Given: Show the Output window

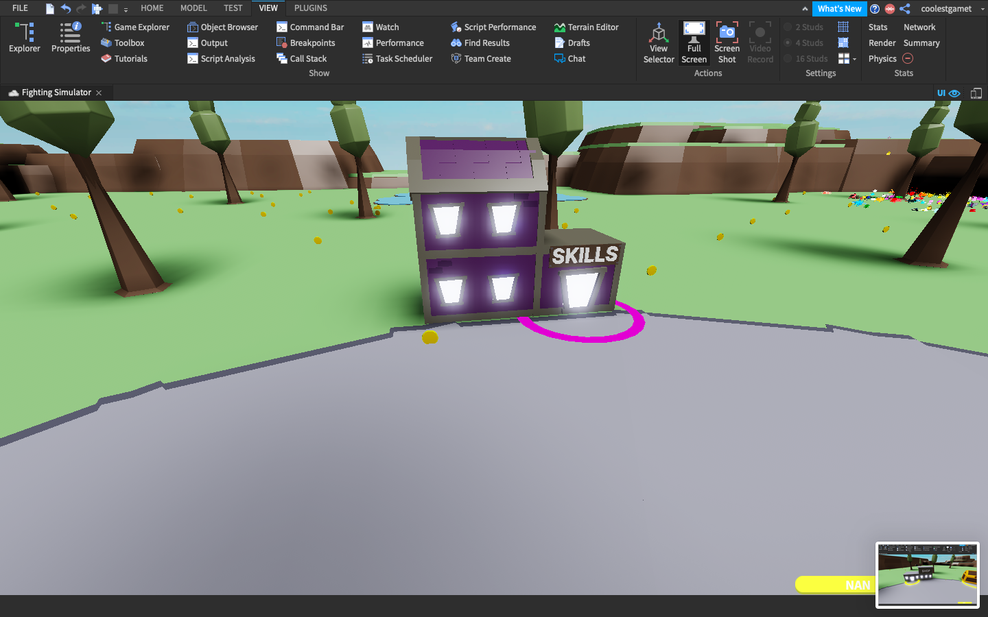Looking at the screenshot, I should click(207, 43).
